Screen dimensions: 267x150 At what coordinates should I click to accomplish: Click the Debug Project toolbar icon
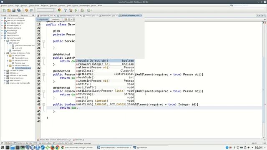[x=82, y=10]
